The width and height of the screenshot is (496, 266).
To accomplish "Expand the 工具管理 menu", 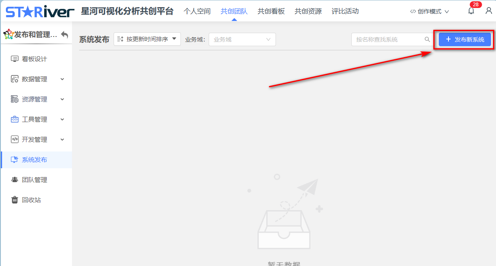I will [62, 120].
